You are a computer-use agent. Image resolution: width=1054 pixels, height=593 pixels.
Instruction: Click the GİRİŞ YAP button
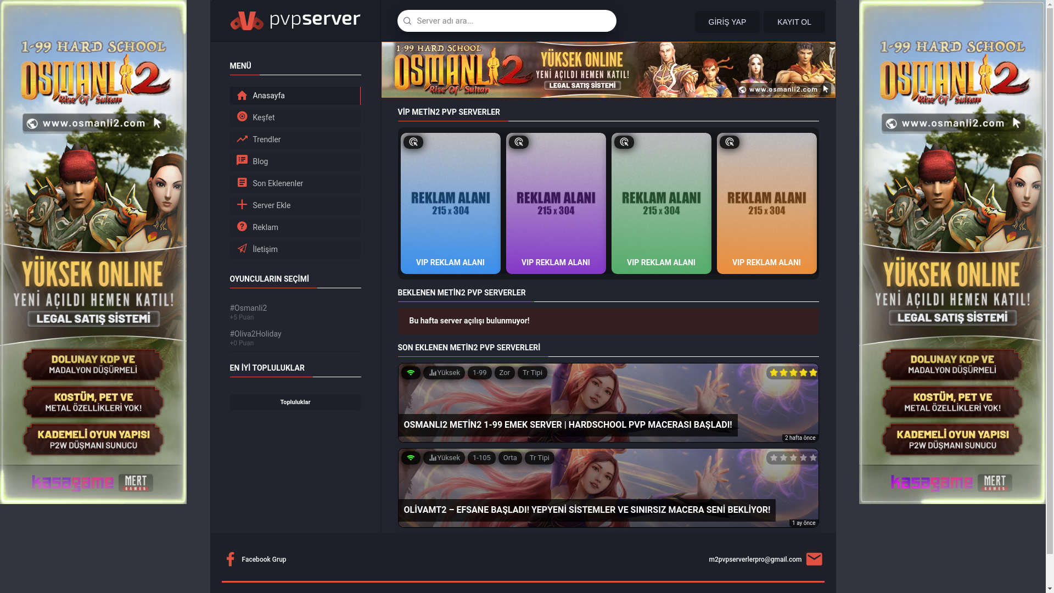[727, 22]
